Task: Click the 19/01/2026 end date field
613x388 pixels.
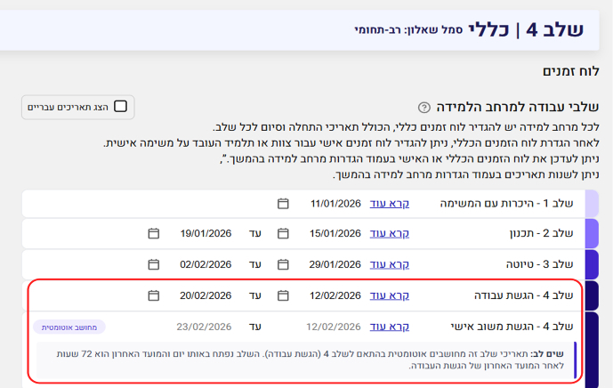Action: tap(206, 233)
